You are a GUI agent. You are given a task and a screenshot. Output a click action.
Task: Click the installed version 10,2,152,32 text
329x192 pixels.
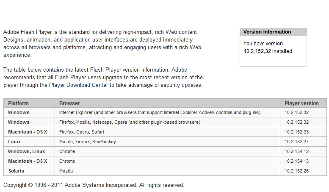click(x=268, y=51)
